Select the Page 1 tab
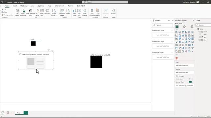The width and height of the screenshot is (211, 118). coord(19,113)
